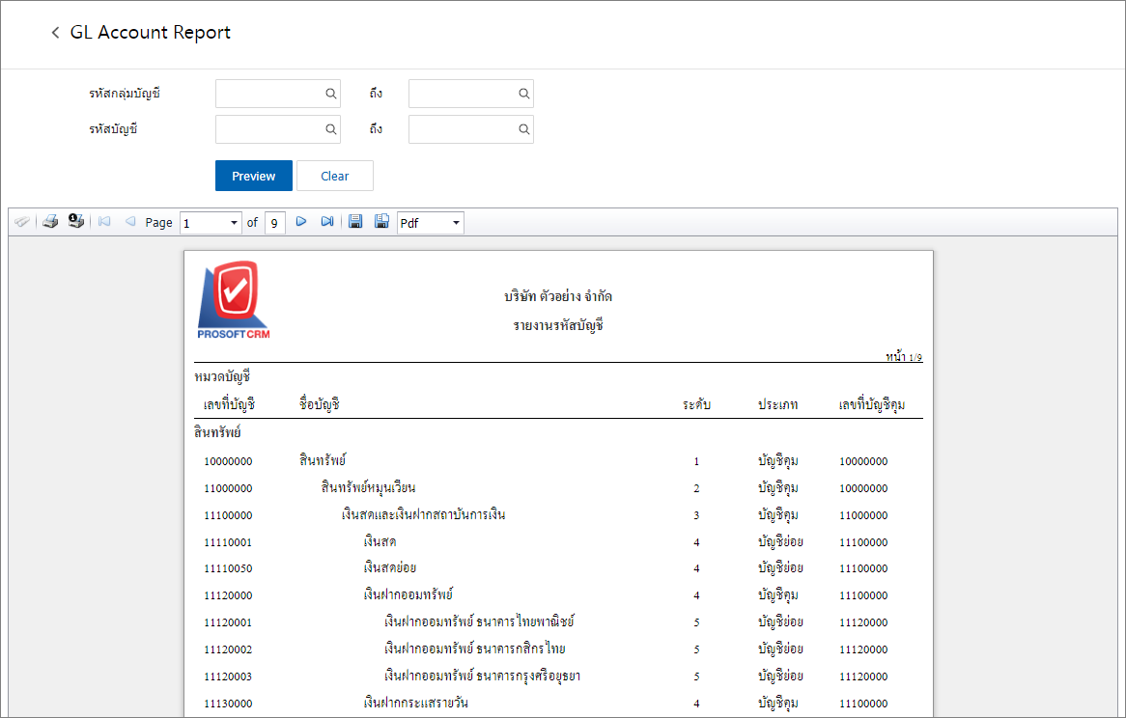Click the Preview button
1126x718 pixels.
tap(253, 176)
